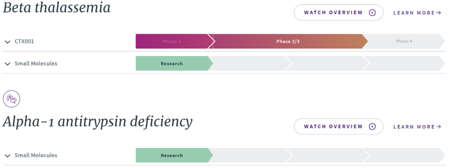Click the CTX001 program label
This screenshot has width=452, height=168.
[24, 42]
